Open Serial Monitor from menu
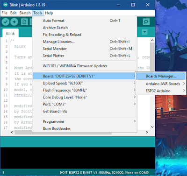The width and height of the screenshot is (187, 176). coord(85,49)
